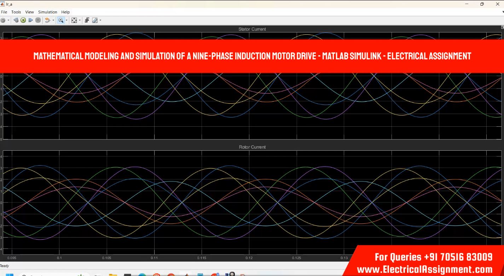Expand the scale axes dropdown arrow
This screenshot has width=504, height=276.
80,20
